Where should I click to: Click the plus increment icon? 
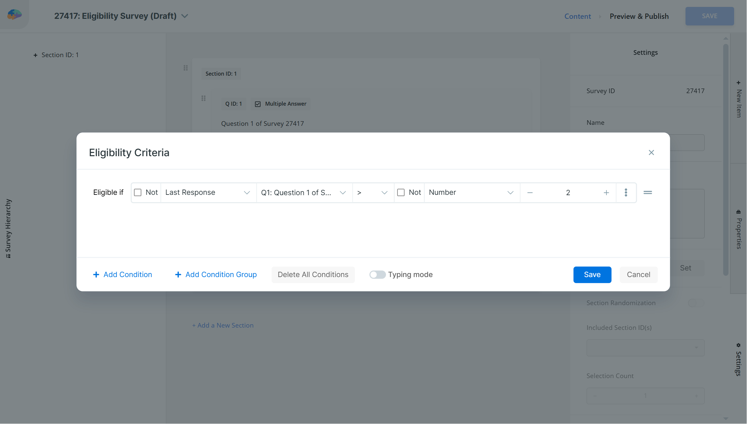point(606,193)
